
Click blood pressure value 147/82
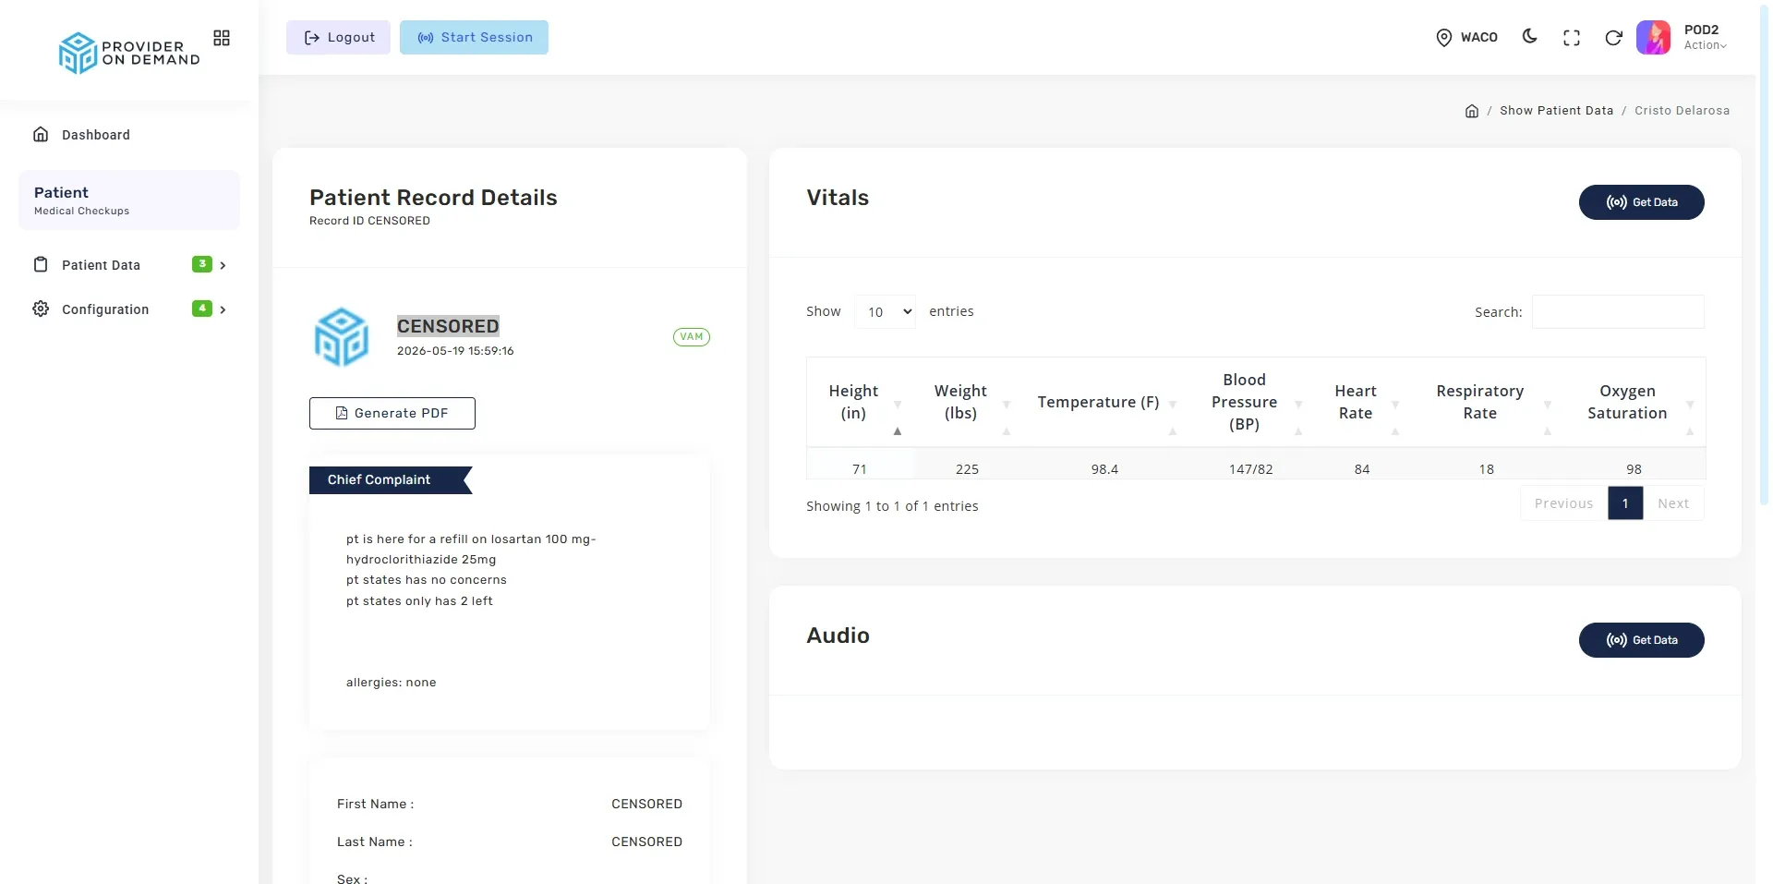[1250, 469]
